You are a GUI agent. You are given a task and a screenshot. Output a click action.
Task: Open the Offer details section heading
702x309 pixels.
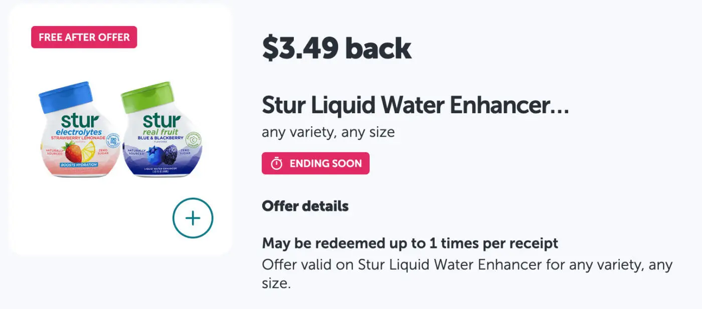[305, 206]
